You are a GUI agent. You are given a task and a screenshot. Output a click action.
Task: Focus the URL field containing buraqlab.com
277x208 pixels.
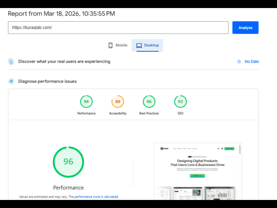(x=118, y=27)
